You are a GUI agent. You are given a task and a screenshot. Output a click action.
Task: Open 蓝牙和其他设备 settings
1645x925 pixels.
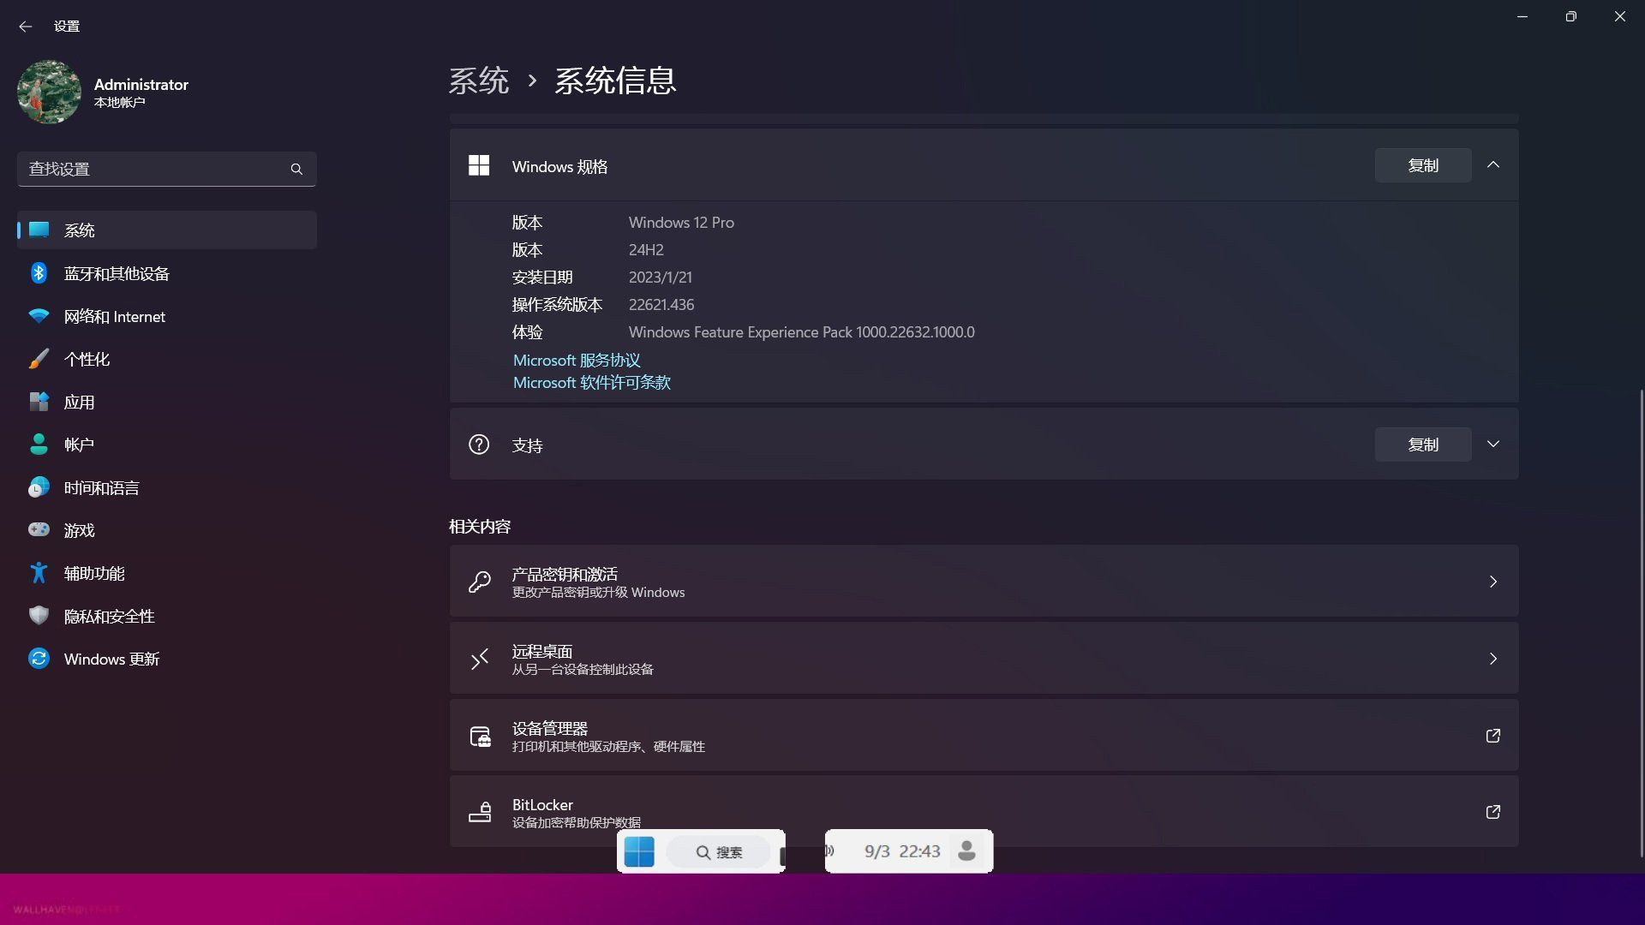coord(167,273)
